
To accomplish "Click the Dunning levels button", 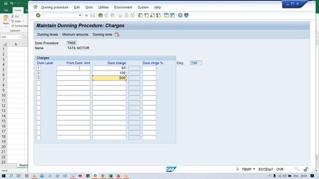I will 47,34.
